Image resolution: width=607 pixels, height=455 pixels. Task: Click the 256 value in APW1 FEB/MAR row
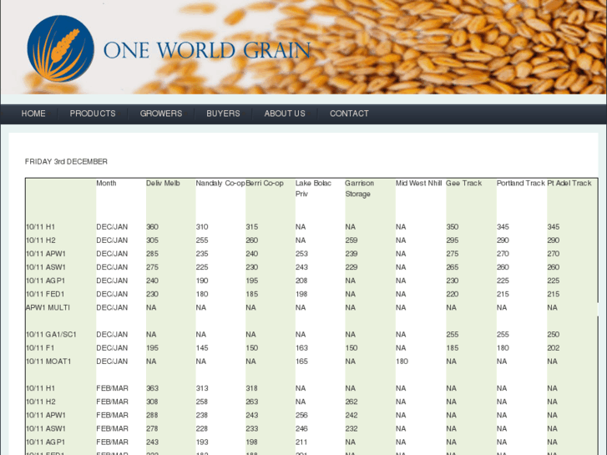pyautogui.click(x=301, y=415)
